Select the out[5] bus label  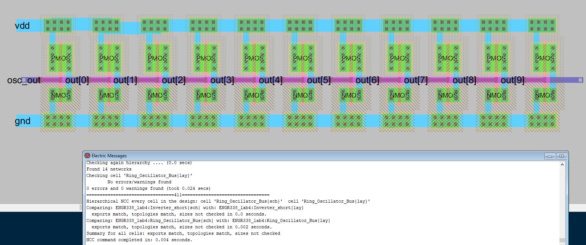[x=319, y=80]
